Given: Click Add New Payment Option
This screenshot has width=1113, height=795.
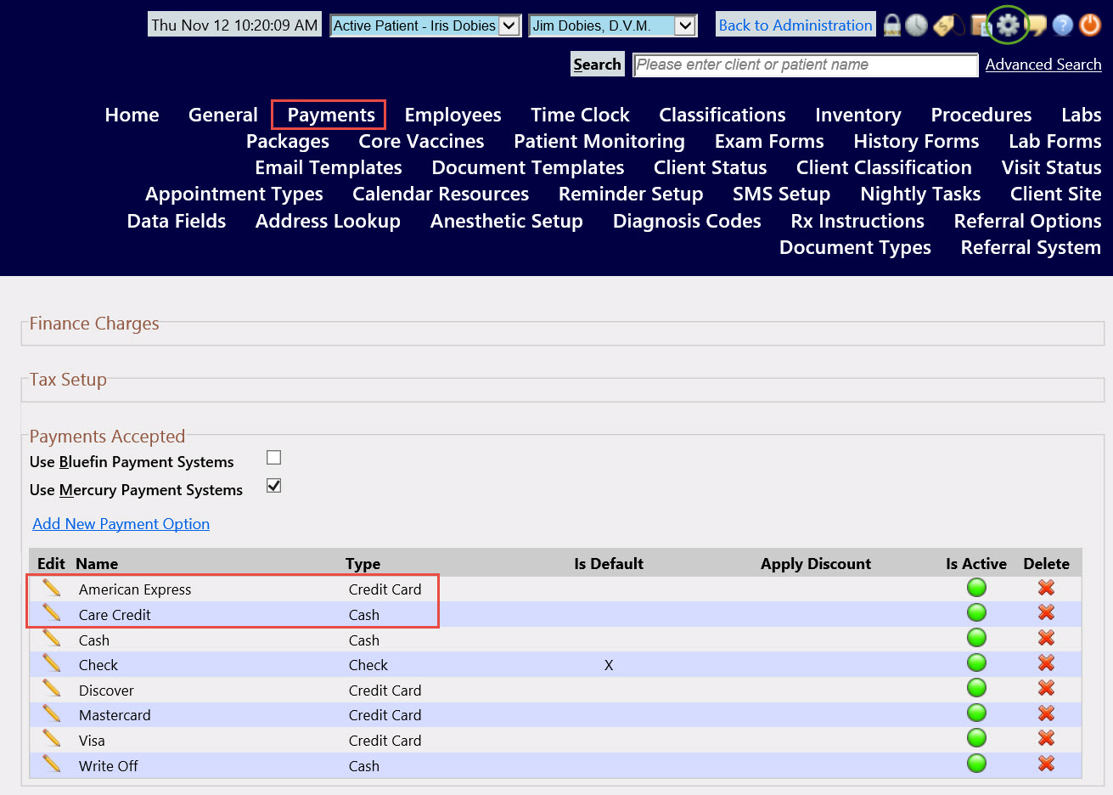Looking at the screenshot, I should click(x=121, y=524).
